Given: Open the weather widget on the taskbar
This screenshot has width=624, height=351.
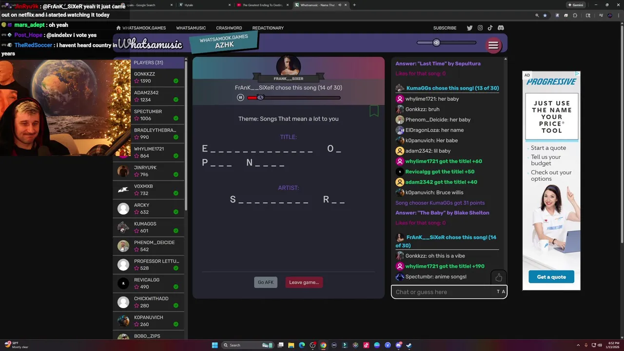Looking at the screenshot, I should click(17, 345).
